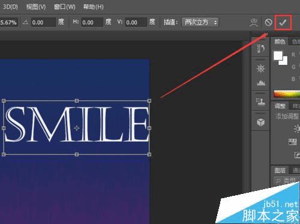The image size is (300, 224).
Task: Click the 插值: label
Action: pyautogui.click(x=170, y=22)
